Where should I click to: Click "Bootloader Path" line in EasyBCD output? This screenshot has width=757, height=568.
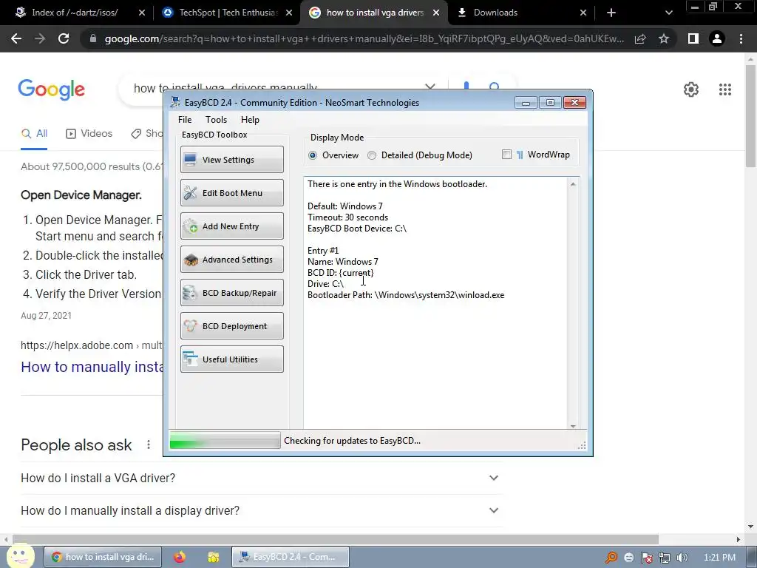tap(406, 295)
